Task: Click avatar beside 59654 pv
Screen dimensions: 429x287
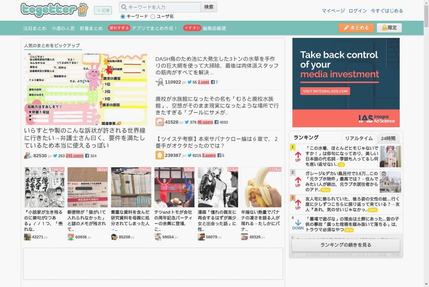Action: click(x=158, y=237)
